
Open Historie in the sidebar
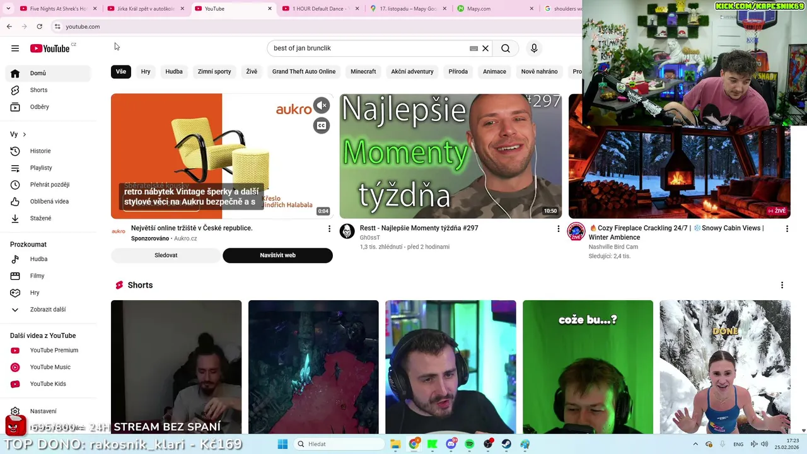(48, 151)
